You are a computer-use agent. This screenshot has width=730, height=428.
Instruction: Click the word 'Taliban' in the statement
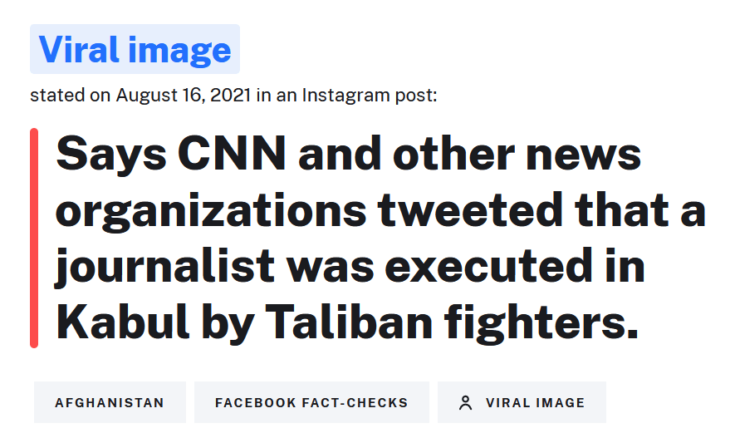pyautogui.click(x=349, y=322)
